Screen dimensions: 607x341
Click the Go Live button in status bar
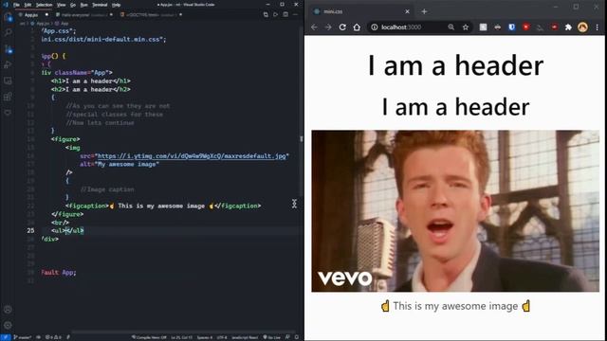(272, 337)
